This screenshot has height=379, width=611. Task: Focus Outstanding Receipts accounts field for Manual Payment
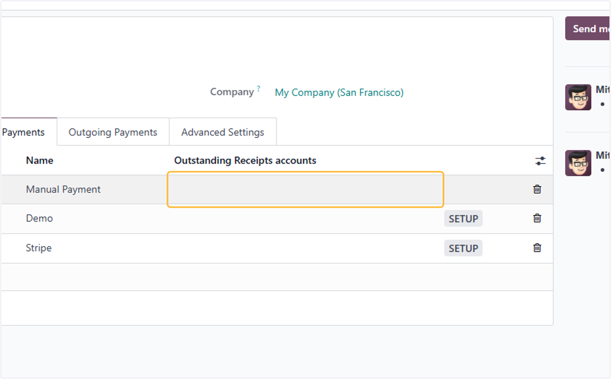coord(305,189)
